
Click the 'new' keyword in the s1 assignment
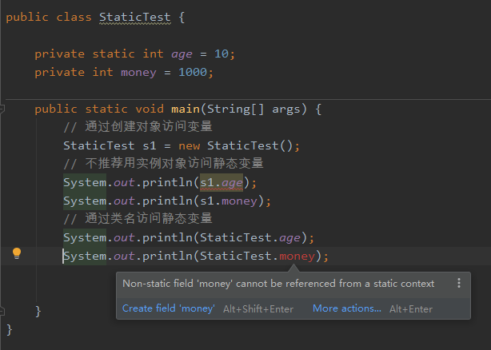[189, 145]
